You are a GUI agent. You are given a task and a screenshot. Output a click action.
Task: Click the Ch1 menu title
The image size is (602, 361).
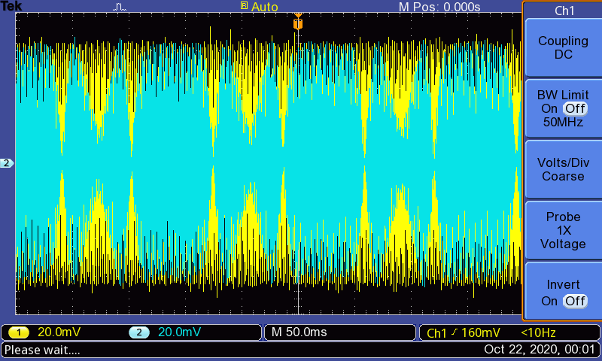(x=564, y=11)
